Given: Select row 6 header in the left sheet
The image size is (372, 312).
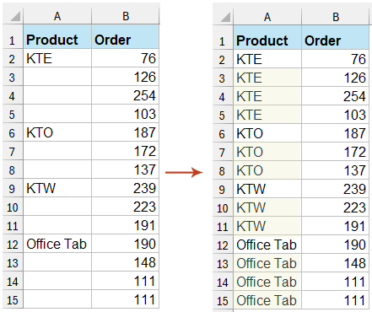Looking at the screenshot, I should [x=13, y=132].
